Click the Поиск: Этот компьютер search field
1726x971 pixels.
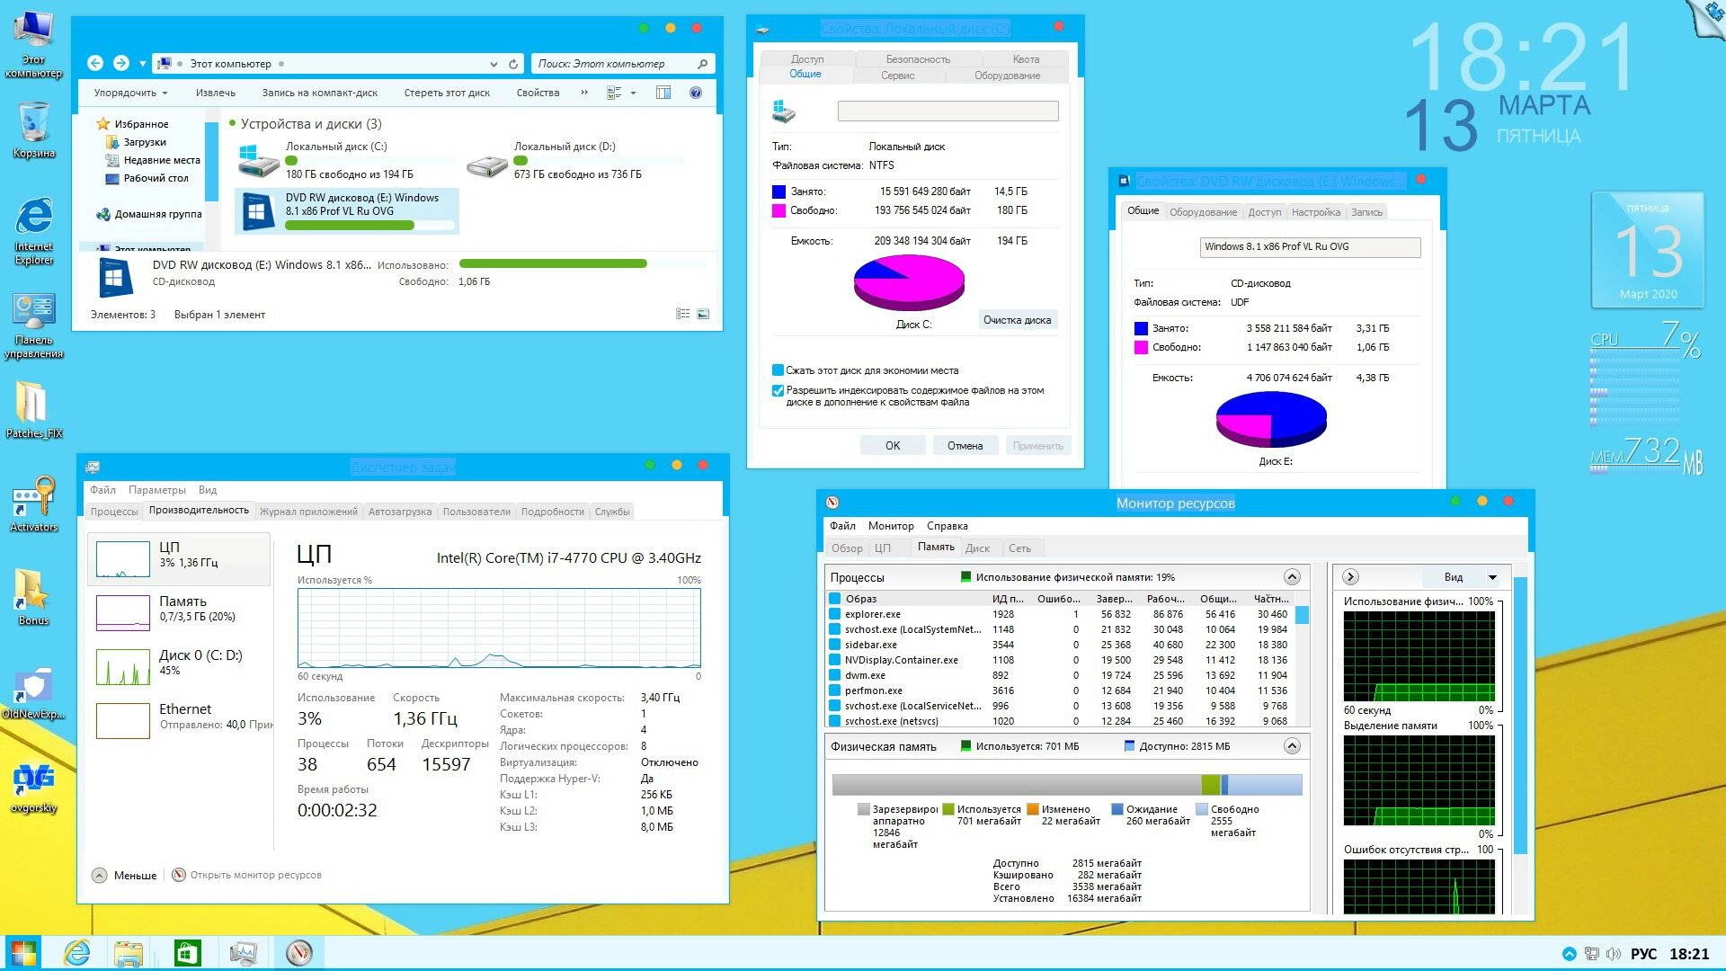[x=613, y=64]
